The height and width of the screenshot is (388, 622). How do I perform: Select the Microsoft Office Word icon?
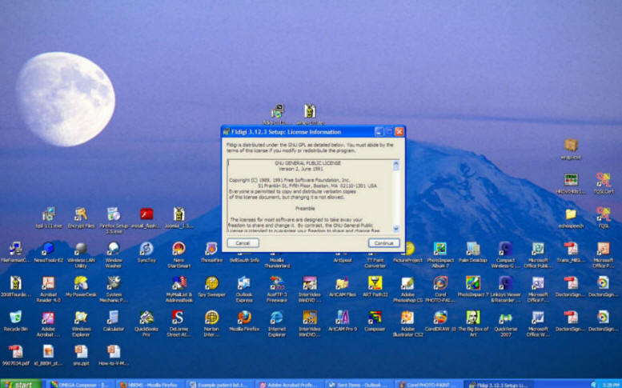(x=538, y=324)
